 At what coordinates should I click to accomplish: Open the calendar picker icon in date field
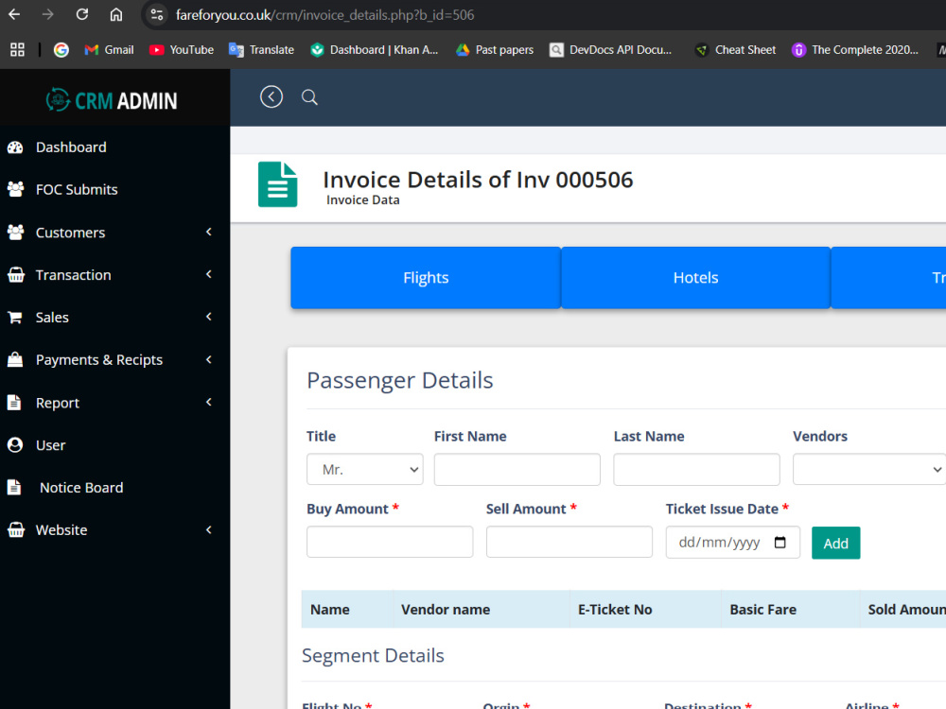pos(780,542)
